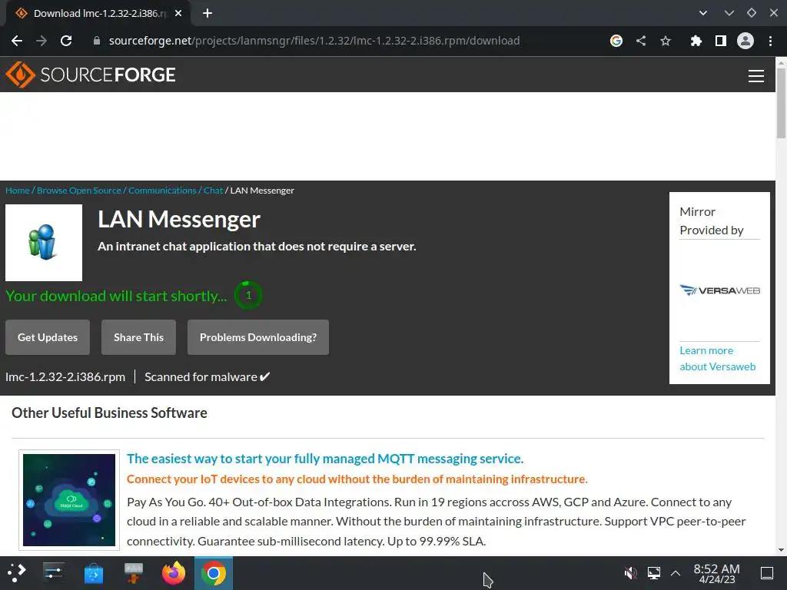Viewport: 787px width, 590px height.
Task: Click the SourceForge logo
Action: (91, 75)
